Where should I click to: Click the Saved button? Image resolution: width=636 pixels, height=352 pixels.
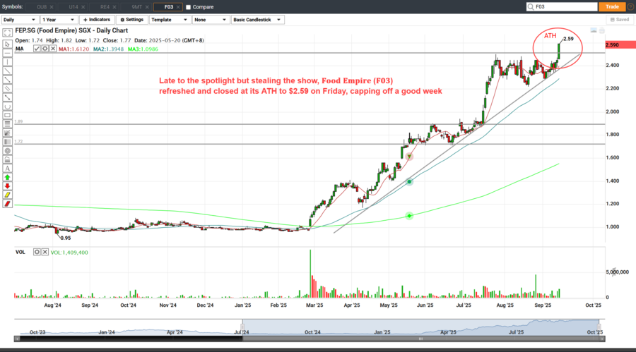[x=620, y=20]
